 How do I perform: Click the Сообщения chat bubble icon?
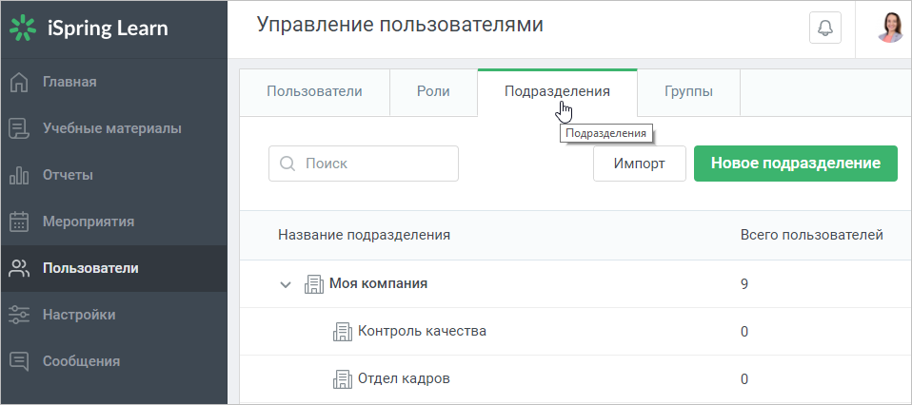pyautogui.click(x=19, y=361)
